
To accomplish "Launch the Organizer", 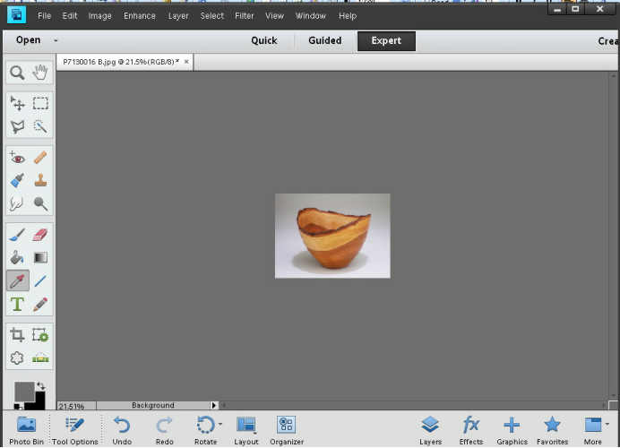I will 286,428.
